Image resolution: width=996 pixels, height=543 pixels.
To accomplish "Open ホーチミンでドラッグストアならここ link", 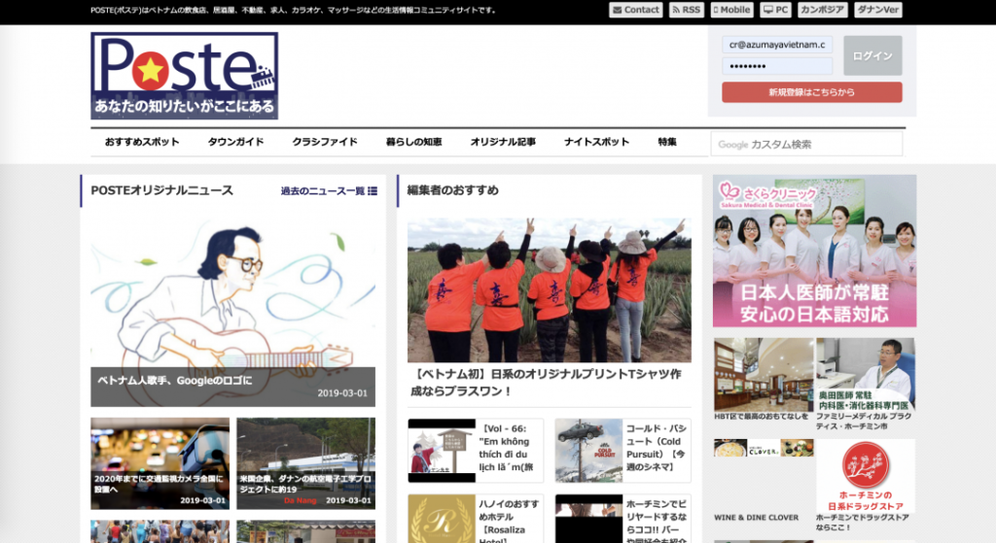I will pos(862,522).
